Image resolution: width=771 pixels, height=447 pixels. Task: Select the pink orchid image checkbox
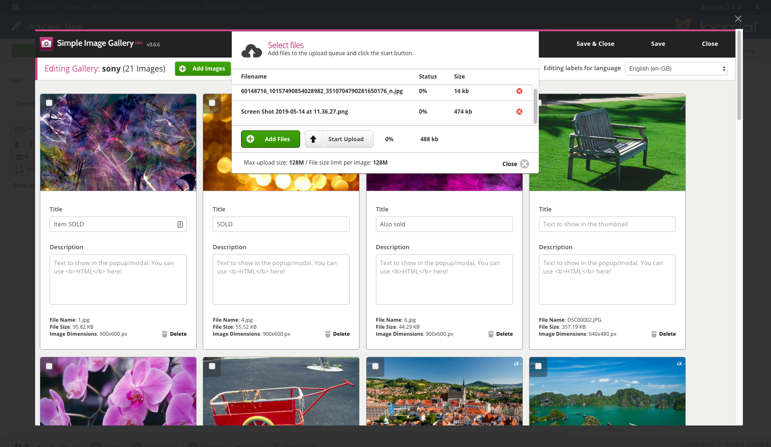[x=49, y=366]
